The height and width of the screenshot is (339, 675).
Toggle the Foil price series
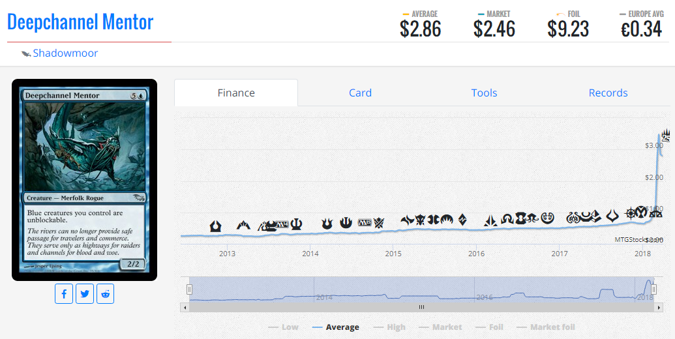490,327
